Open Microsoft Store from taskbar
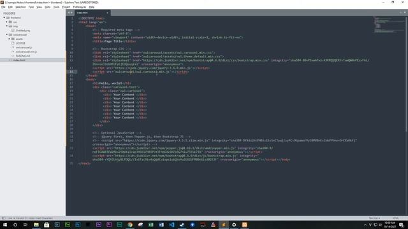The height and width of the screenshot is (229, 408). pos(47,225)
